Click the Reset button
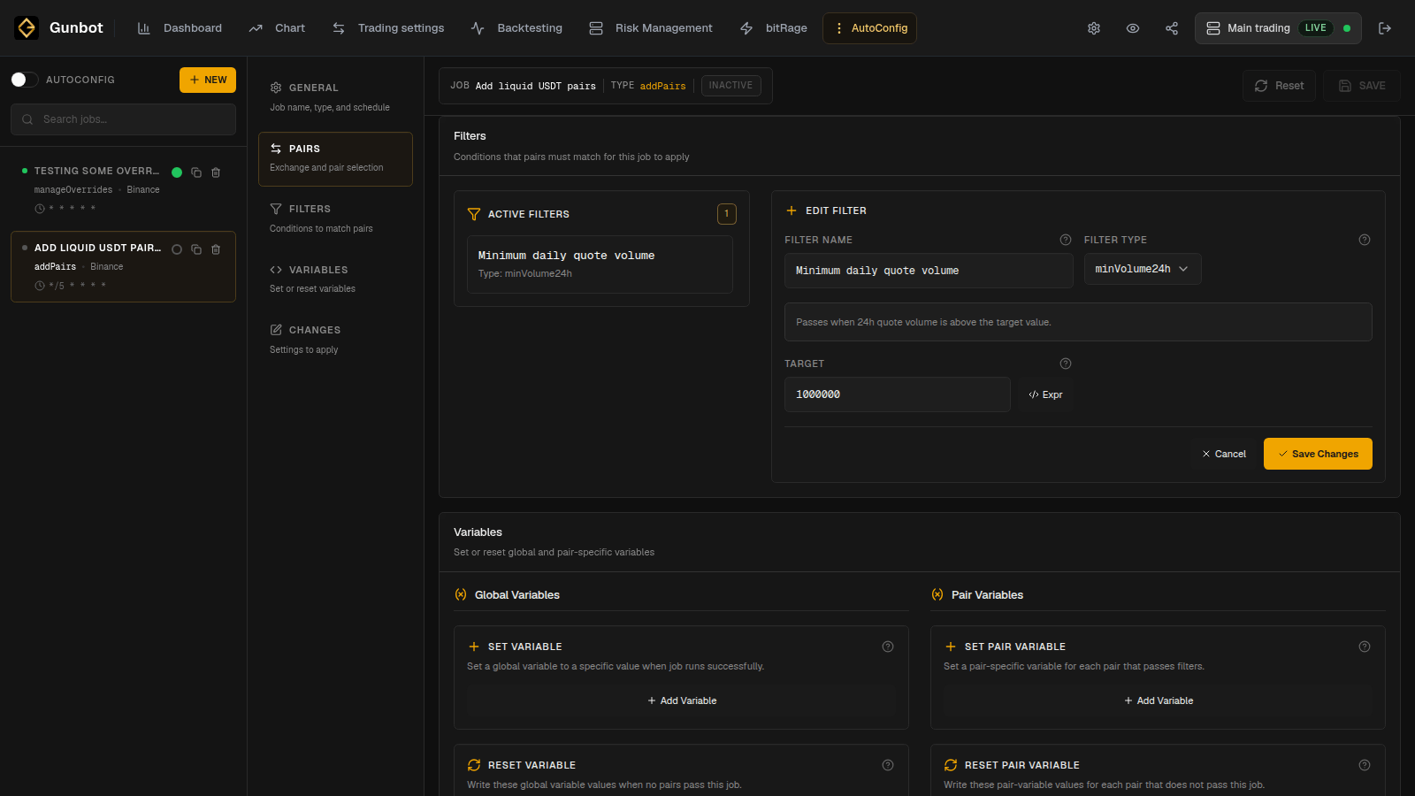Image resolution: width=1415 pixels, height=796 pixels. click(x=1279, y=86)
